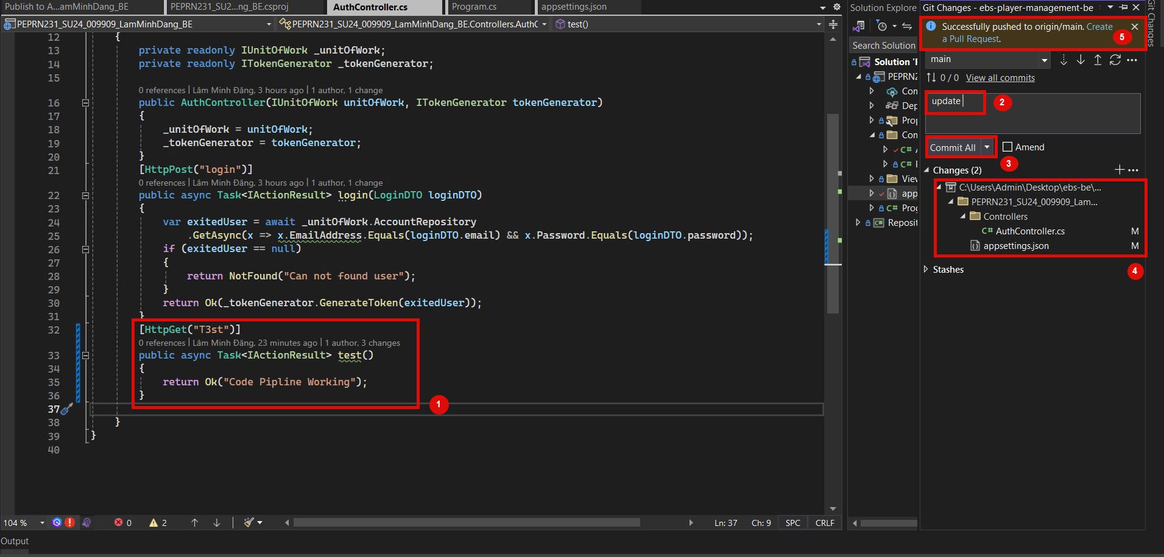Image resolution: width=1164 pixels, height=557 pixels.
Task: Click the code cleanup broom icon
Action: point(249,522)
